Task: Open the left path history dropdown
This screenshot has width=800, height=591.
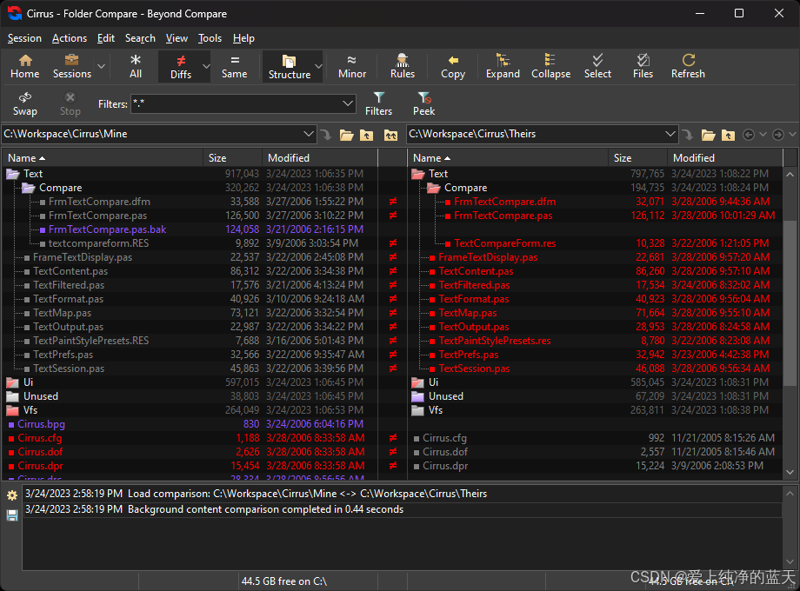Action: point(309,134)
